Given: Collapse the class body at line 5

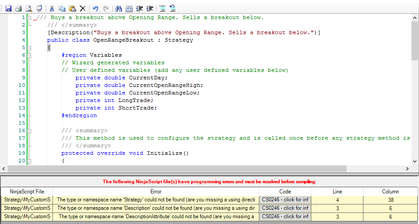Looking at the screenshot, I should 29,48.
